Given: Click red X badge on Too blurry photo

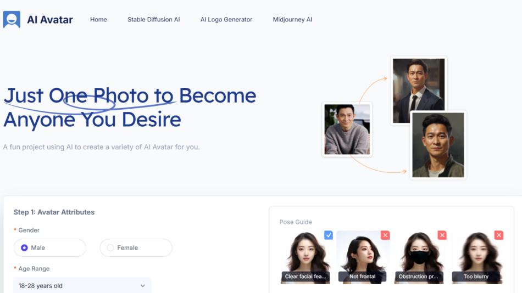Looking at the screenshot, I should pos(499,235).
